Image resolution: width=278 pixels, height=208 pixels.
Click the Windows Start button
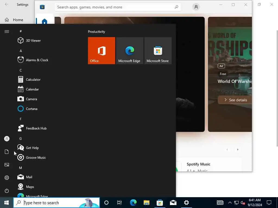tap(7, 203)
